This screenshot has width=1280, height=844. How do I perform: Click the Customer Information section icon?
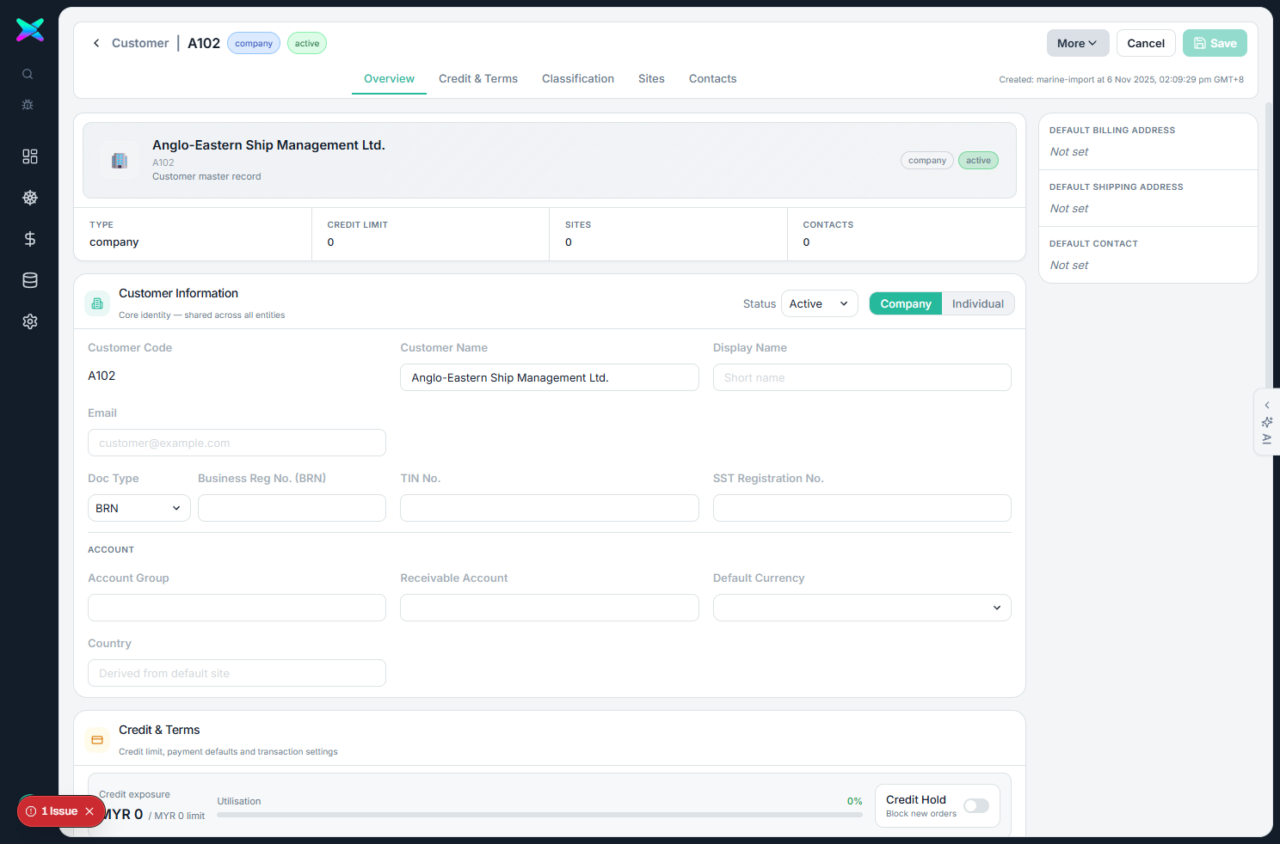[97, 303]
